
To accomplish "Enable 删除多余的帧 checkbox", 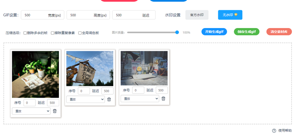I will tap(25, 33).
